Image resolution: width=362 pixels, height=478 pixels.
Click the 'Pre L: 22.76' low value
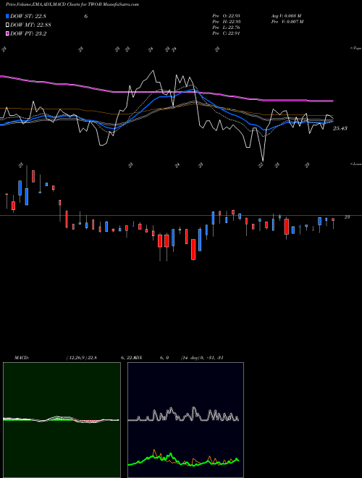pyautogui.click(x=227, y=28)
